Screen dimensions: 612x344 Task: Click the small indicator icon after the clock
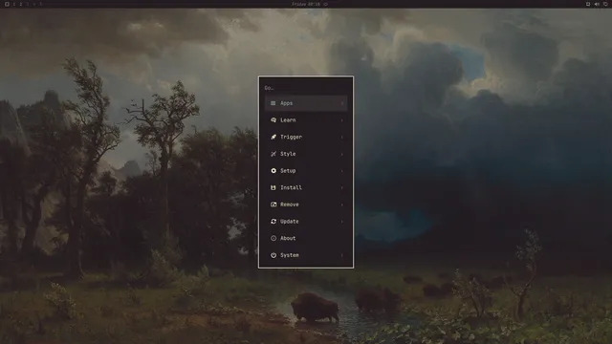tap(325, 4)
